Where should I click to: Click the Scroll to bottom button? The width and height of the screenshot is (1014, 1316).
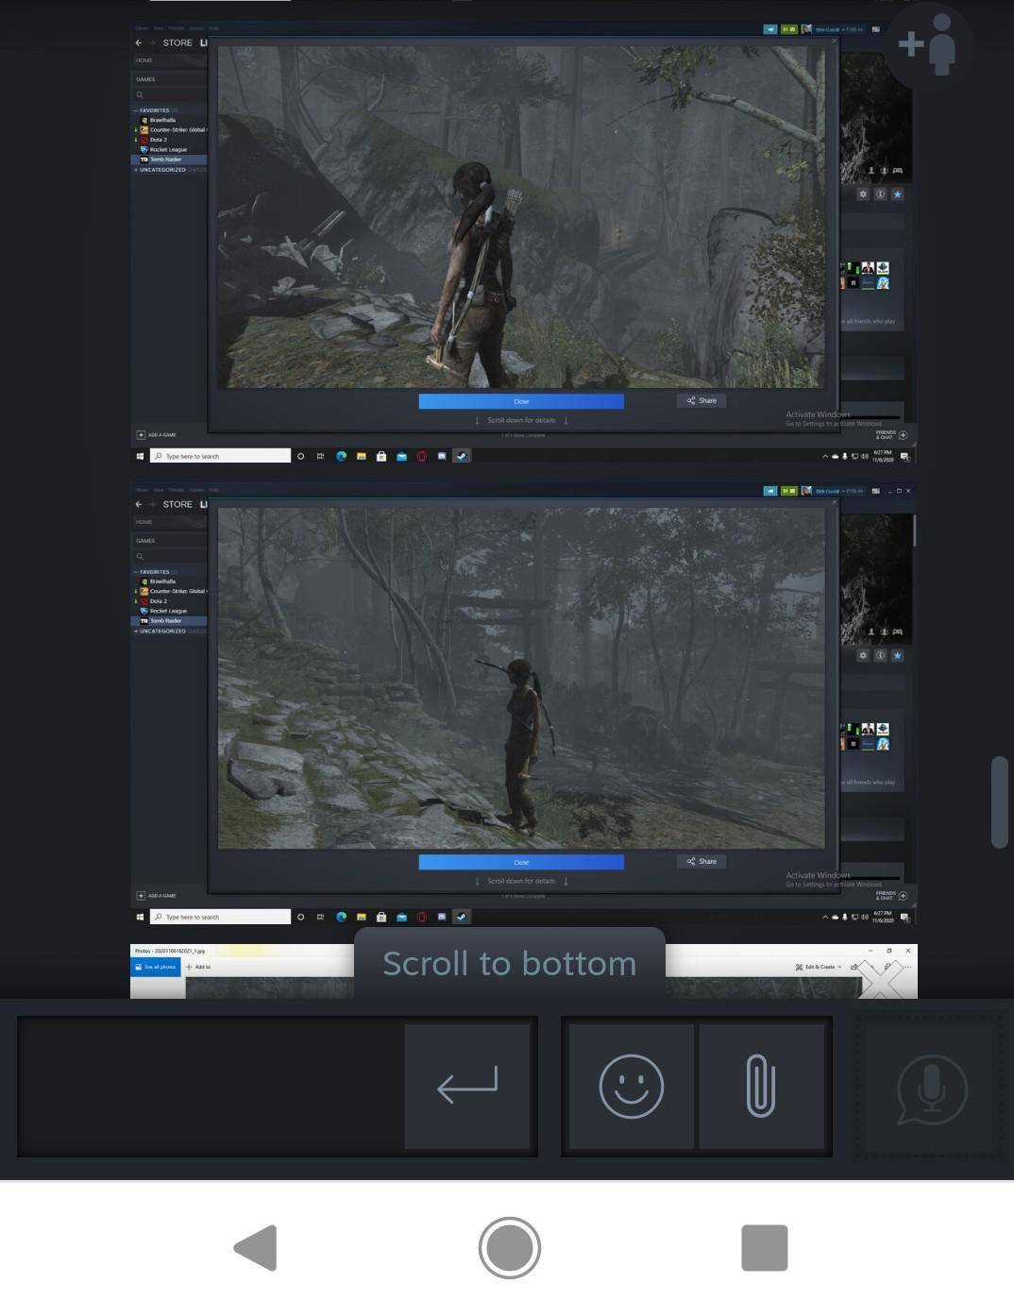coord(509,964)
